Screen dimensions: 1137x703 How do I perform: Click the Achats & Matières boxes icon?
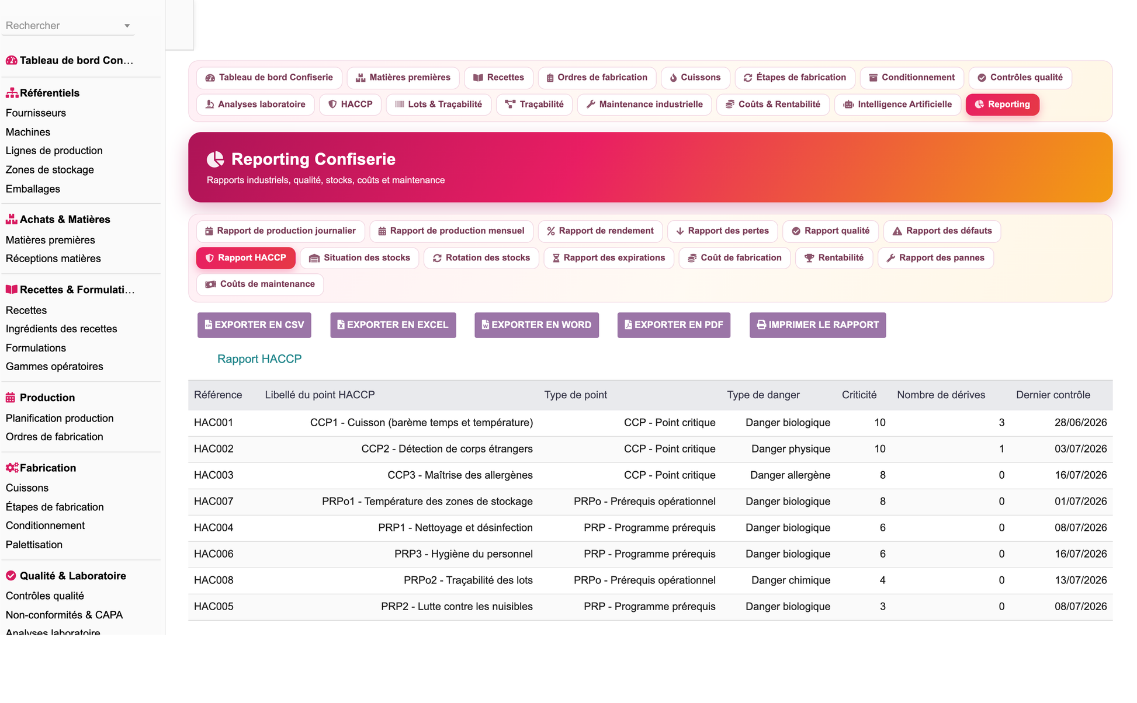[x=11, y=220]
